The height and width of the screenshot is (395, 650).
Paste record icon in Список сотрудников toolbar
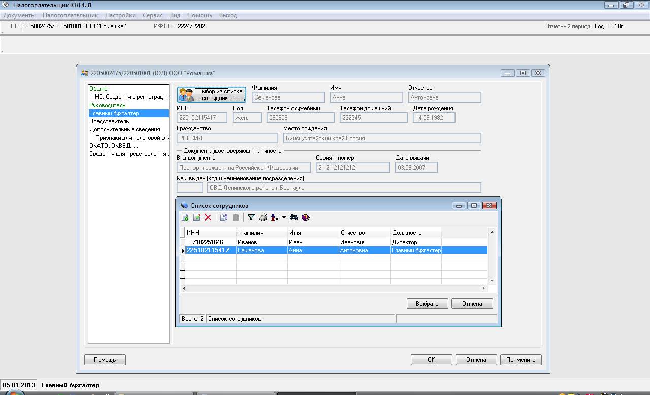[x=236, y=217]
